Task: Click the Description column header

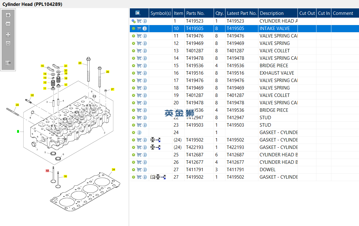Action: tap(272, 13)
